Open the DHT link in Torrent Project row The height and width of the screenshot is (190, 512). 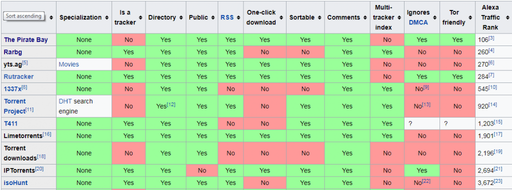tap(65, 101)
